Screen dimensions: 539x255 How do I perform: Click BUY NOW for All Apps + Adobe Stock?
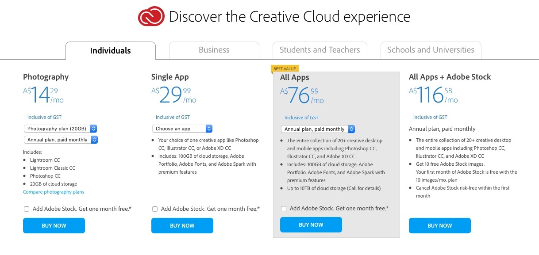pyautogui.click(x=439, y=225)
